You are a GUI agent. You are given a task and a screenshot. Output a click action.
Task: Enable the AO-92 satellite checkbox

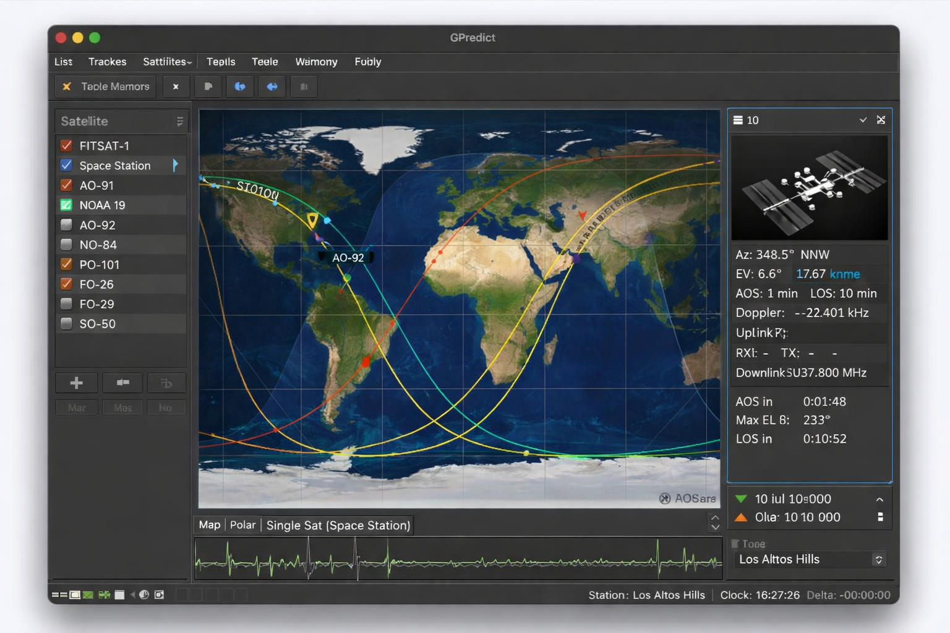(x=67, y=224)
